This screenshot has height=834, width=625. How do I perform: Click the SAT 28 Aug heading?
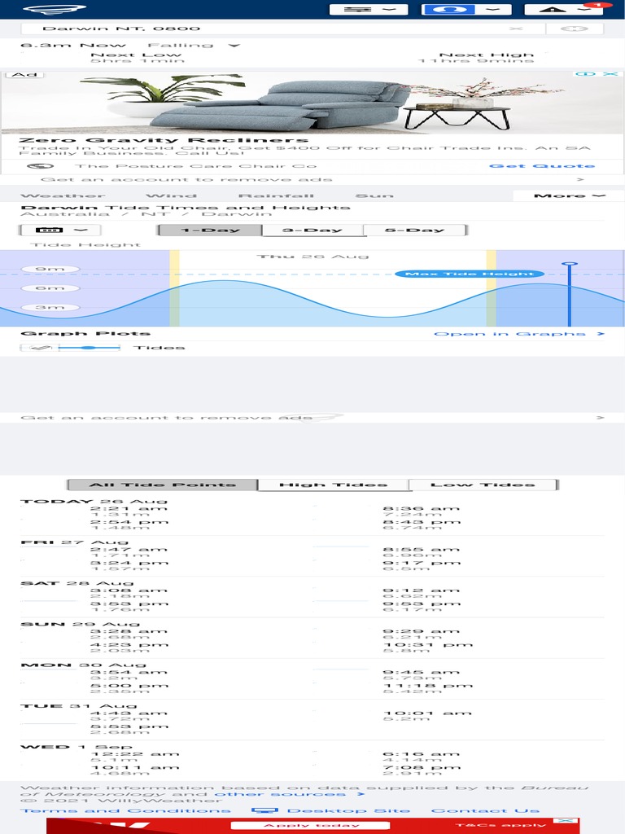point(77,583)
